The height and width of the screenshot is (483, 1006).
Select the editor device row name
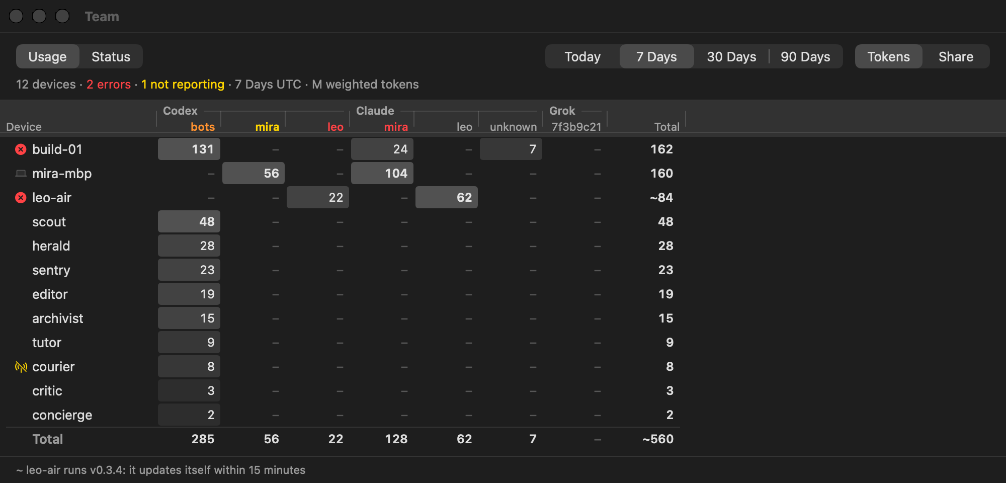[50, 294]
